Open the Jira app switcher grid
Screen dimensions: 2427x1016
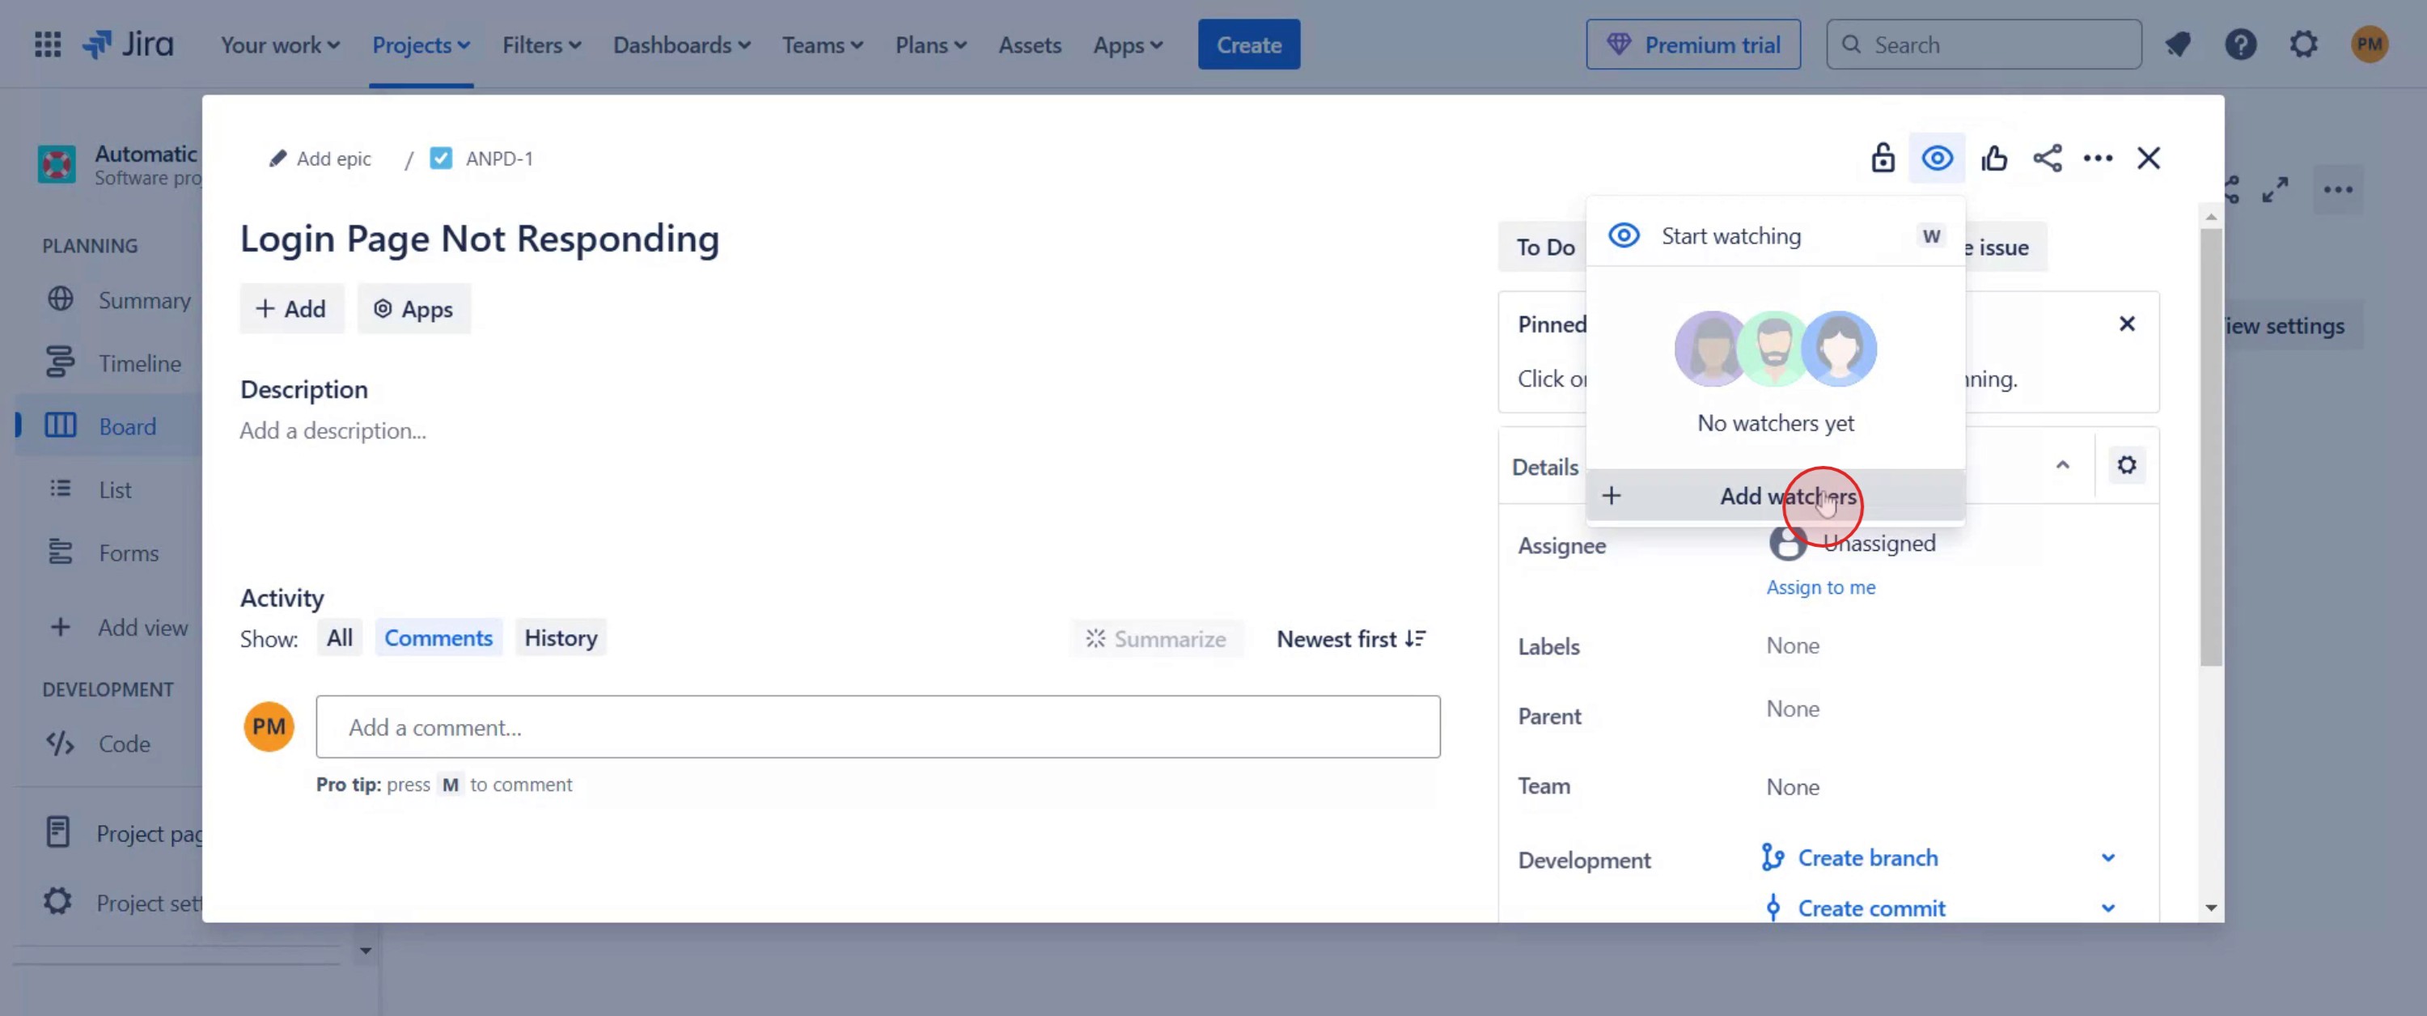[x=47, y=44]
